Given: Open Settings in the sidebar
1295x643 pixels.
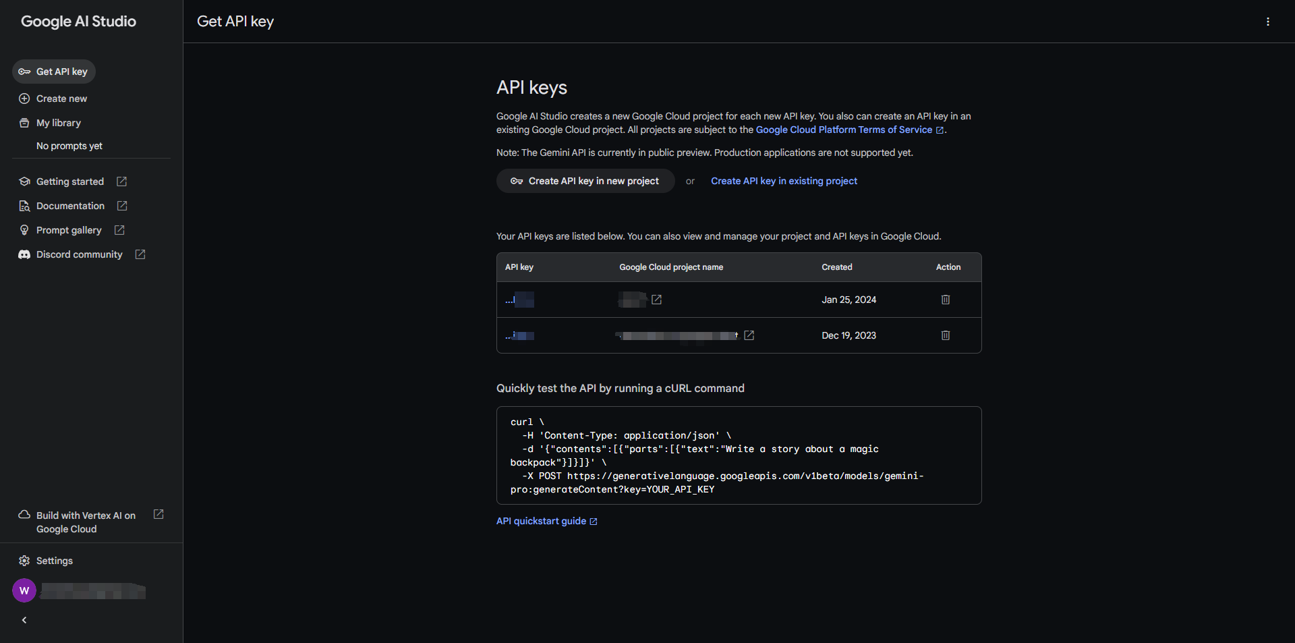Looking at the screenshot, I should coord(54,561).
